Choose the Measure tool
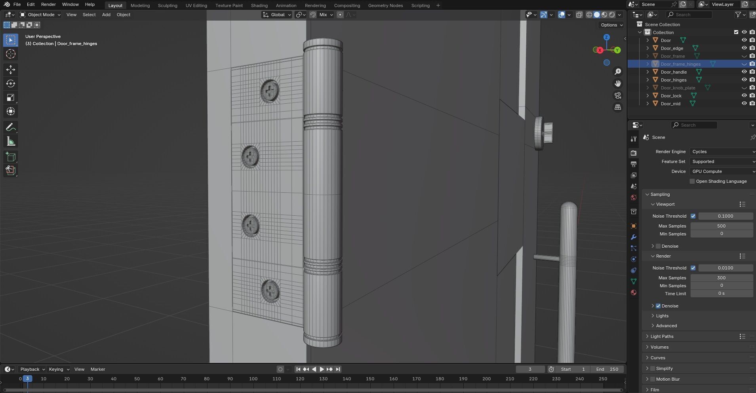Screen dimensions: 756x393 pos(11,141)
